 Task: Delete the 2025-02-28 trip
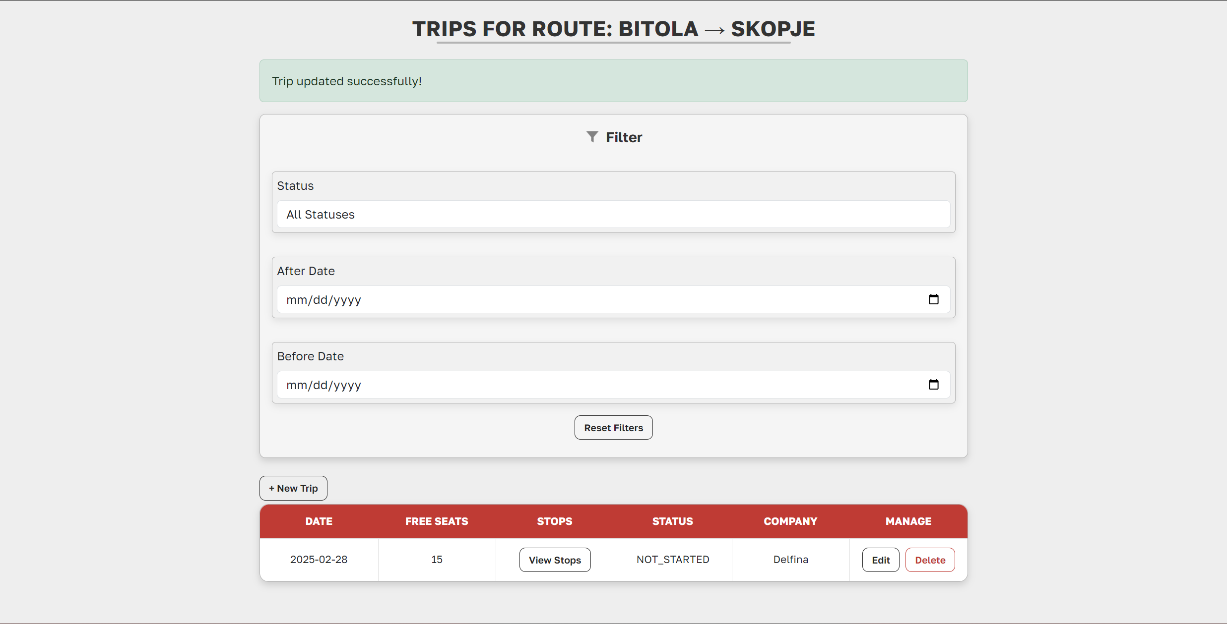click(x=930, y=560)
